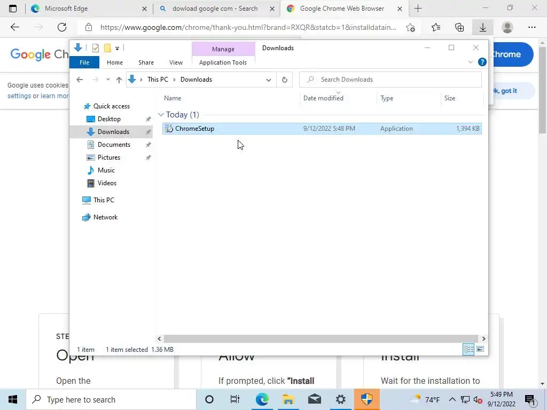The height and width of the screenshot is (410, 547).
Task: Open notification center icon
Action: coord(530,400)
